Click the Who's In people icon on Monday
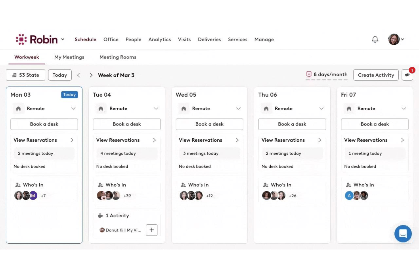The width and height of the screenshot is (419, 279). 18,185
